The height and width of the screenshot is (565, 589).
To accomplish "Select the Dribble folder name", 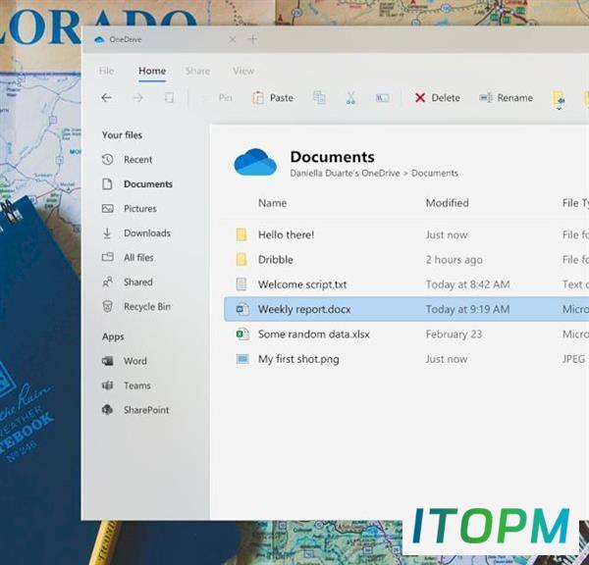I will click(x=275, y=260).
